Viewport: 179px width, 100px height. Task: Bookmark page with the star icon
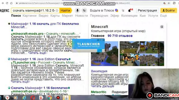pos(169,3)
